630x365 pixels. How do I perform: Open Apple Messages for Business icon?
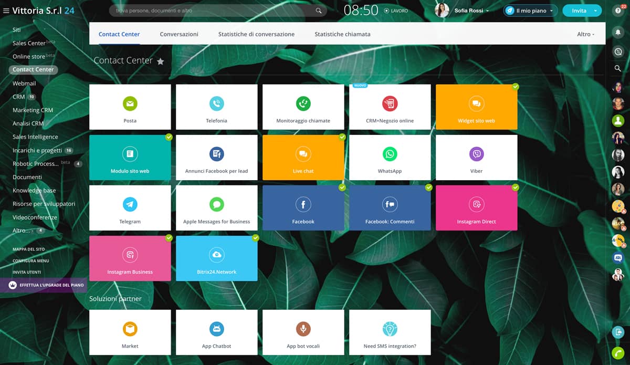(216, 204)
